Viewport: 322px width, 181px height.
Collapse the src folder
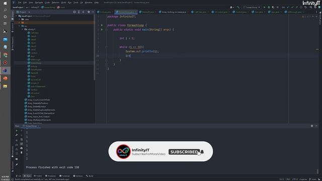[x=20, y=26]
